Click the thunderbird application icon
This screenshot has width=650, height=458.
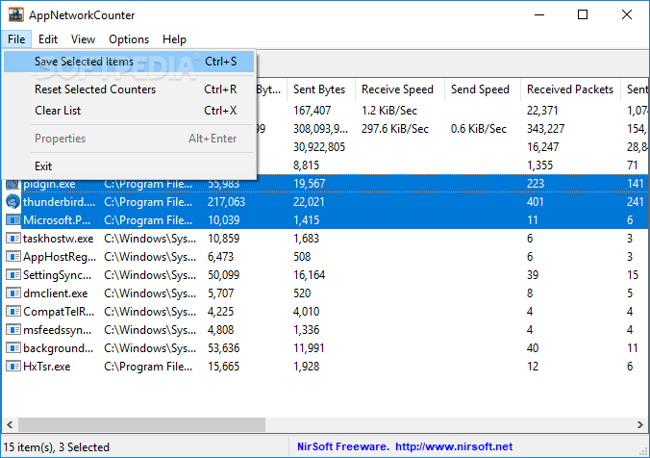click(x=12, y=202)
